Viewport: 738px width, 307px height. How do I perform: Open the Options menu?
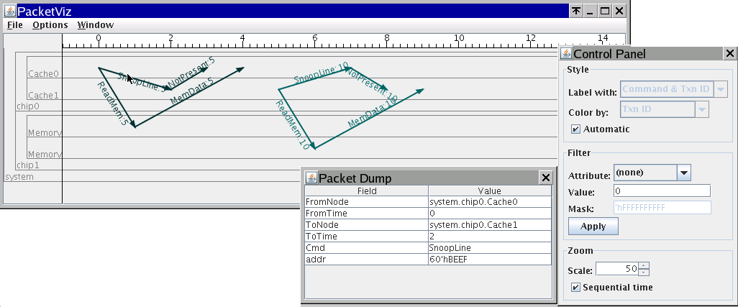[50, 25]
